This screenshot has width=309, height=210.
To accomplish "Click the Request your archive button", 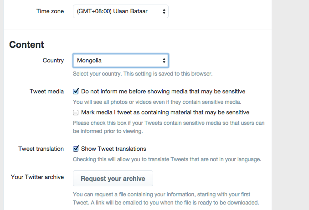I will [113, 179].
